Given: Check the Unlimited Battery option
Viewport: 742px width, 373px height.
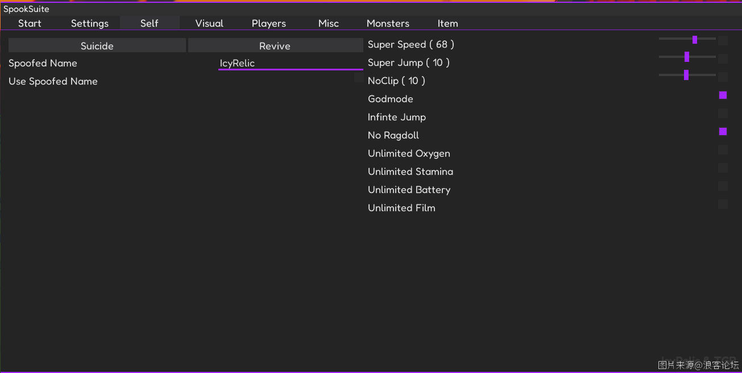Looking at the screenshot, I should tap(723, 186).
